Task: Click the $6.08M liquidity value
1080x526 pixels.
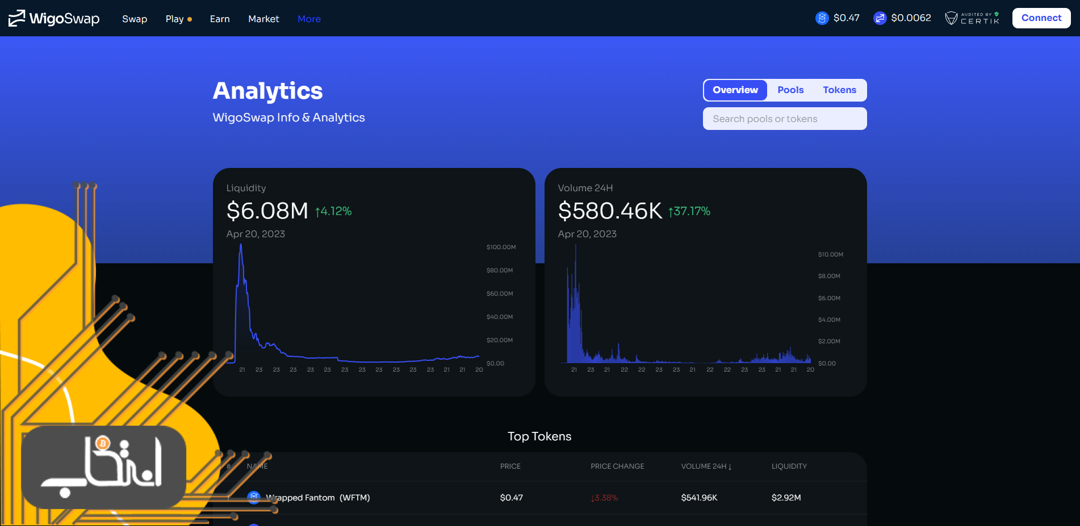Action: pyautogui.click(x=267, y=211)
